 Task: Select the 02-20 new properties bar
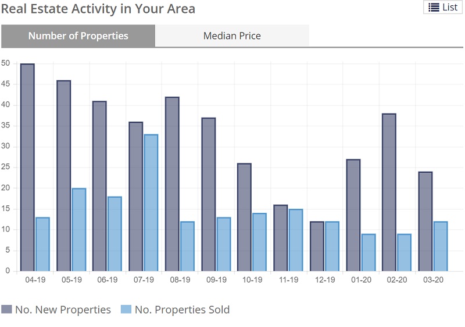click(x=389, y=192)
